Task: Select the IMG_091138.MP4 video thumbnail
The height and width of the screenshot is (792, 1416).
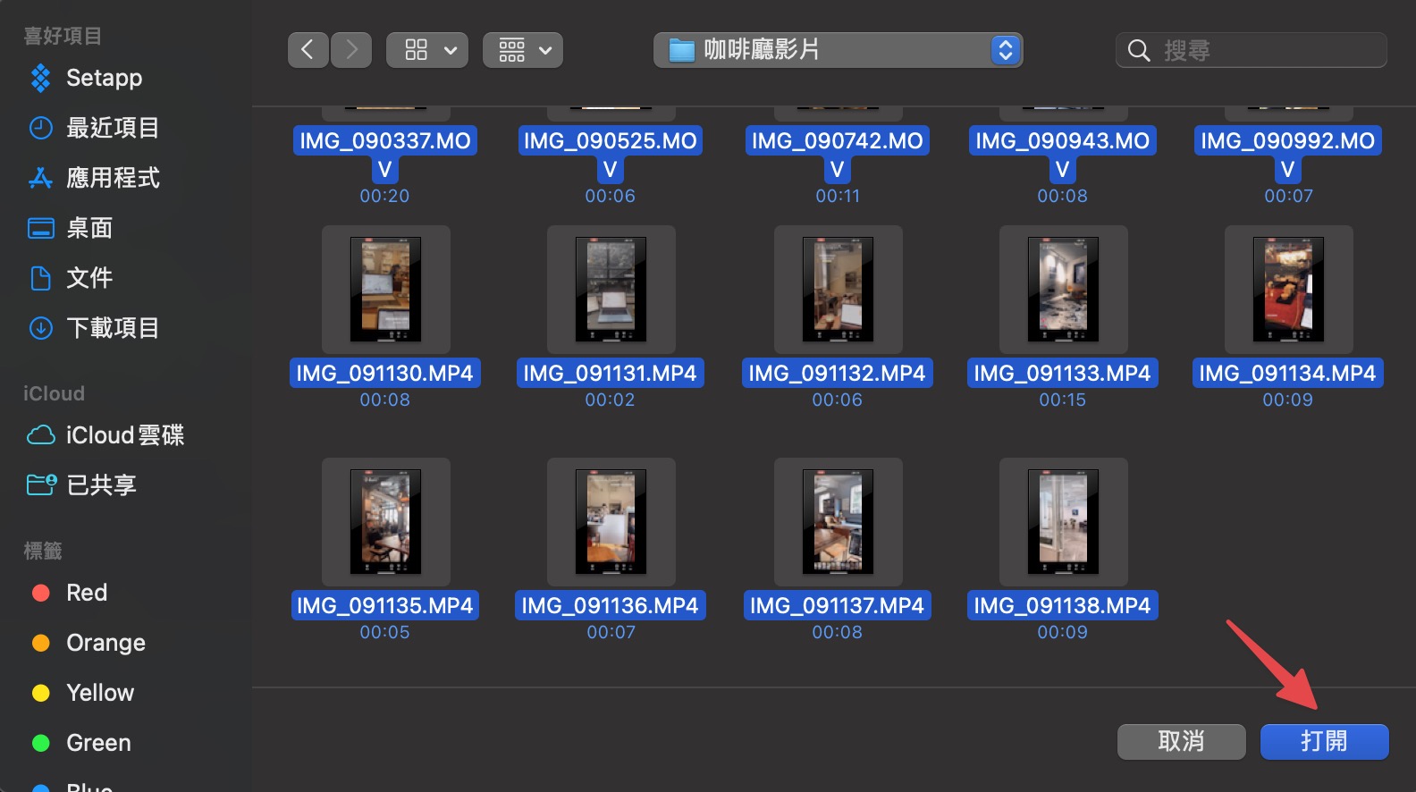Action: [x=1063, y=522]
